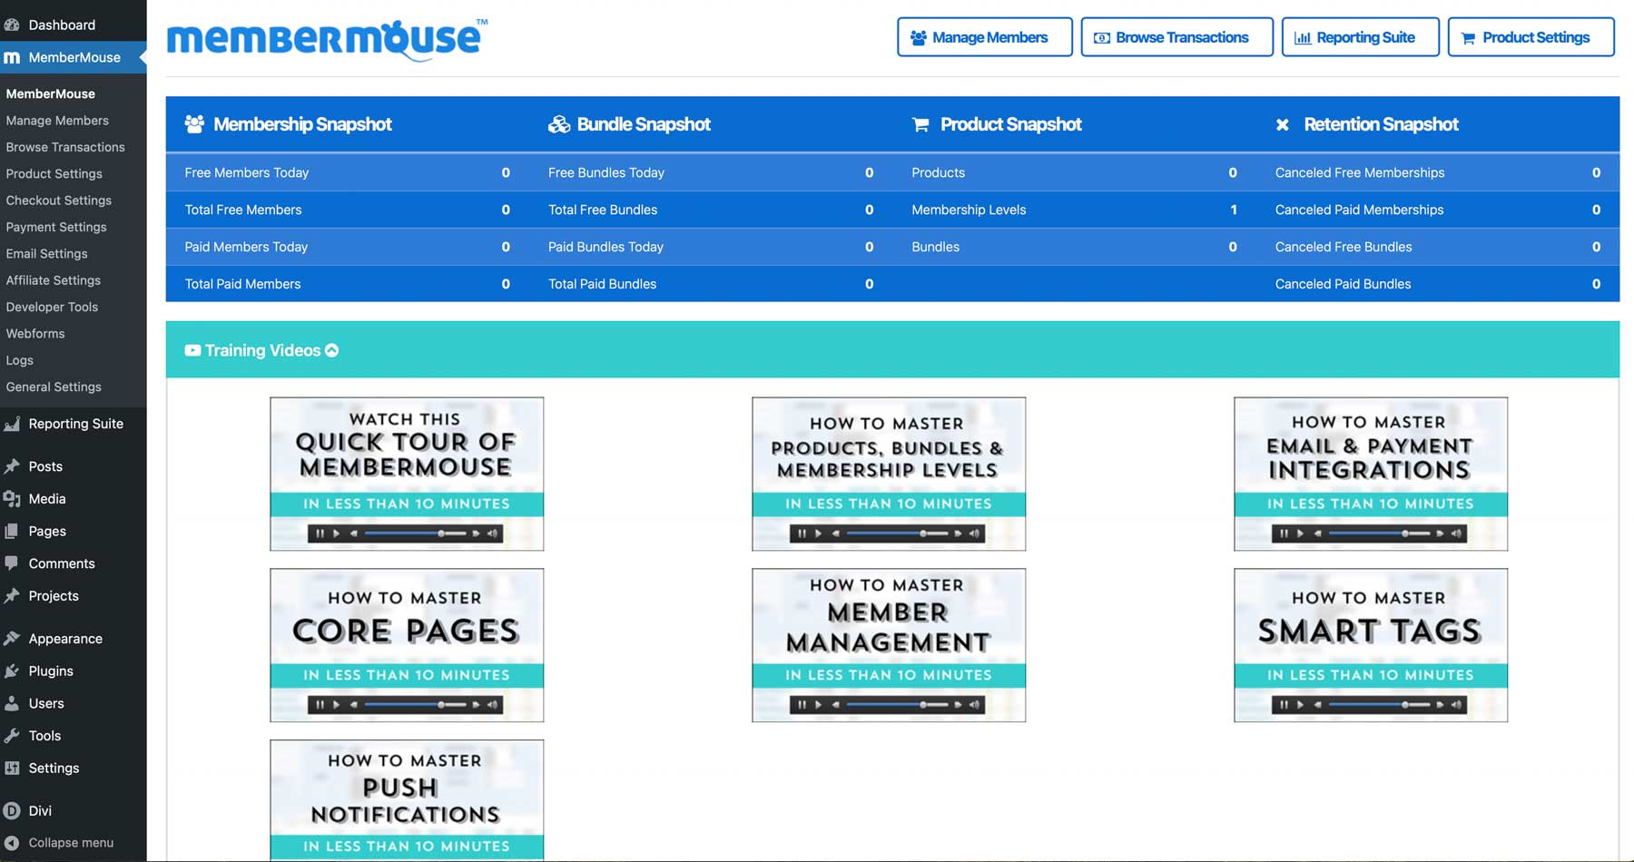This screenshot has width=1634, height=862.
Task: Open Affiliate Settings submenu item
Action: (x=54, y=280)
